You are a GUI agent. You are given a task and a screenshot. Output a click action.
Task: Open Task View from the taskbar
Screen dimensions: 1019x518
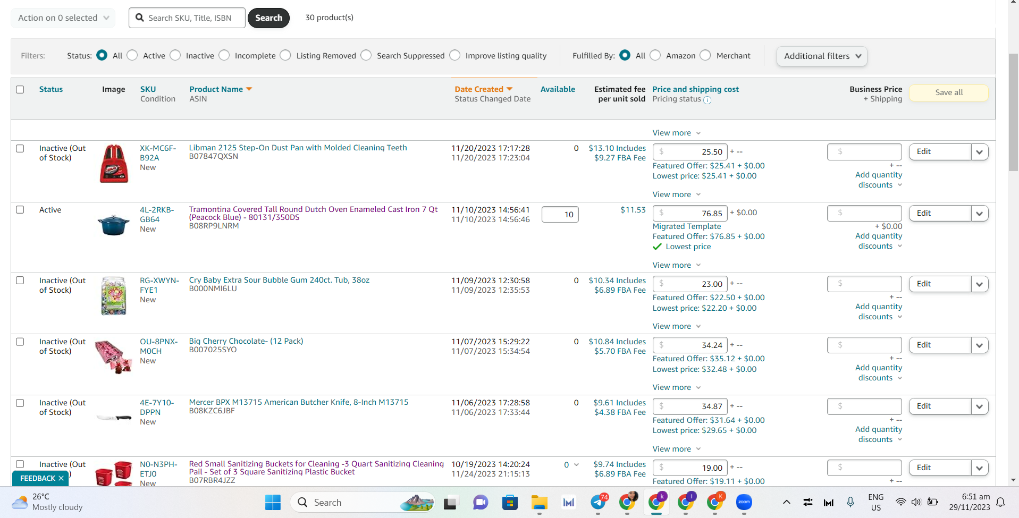(x=451, y=502)
